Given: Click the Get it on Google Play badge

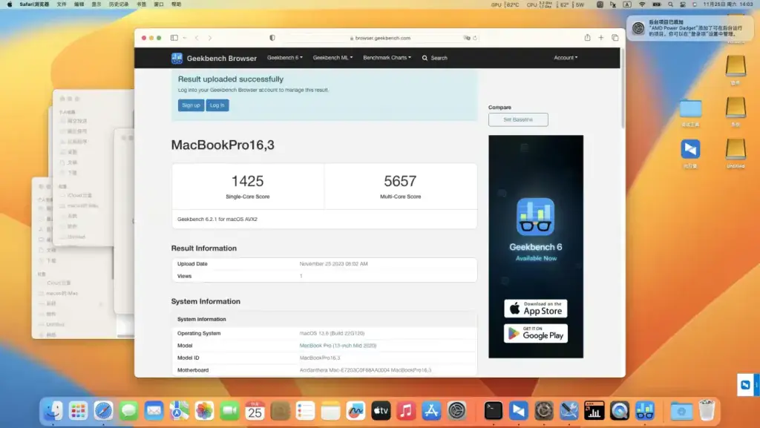Looking at the screenshot, I should pos(536,334).
